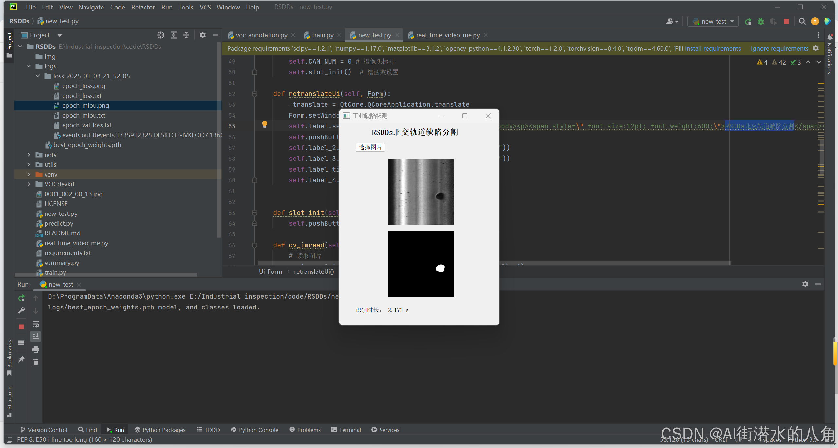Viewport: 838px width, 448px height.
Task: Open Search Everywhere magnifier icon
Action: point(802,22)
